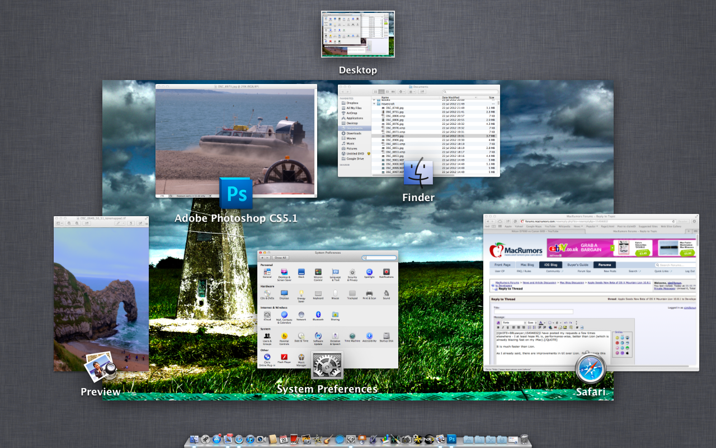Screen dimensions: 716x448
Task: Click the Finder face app badge
Action: click(x=418, y=171)
